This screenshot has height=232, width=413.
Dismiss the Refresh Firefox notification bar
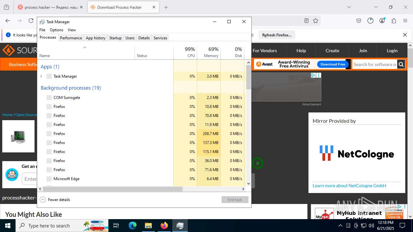pyautogui.click(x=405, y=35)
